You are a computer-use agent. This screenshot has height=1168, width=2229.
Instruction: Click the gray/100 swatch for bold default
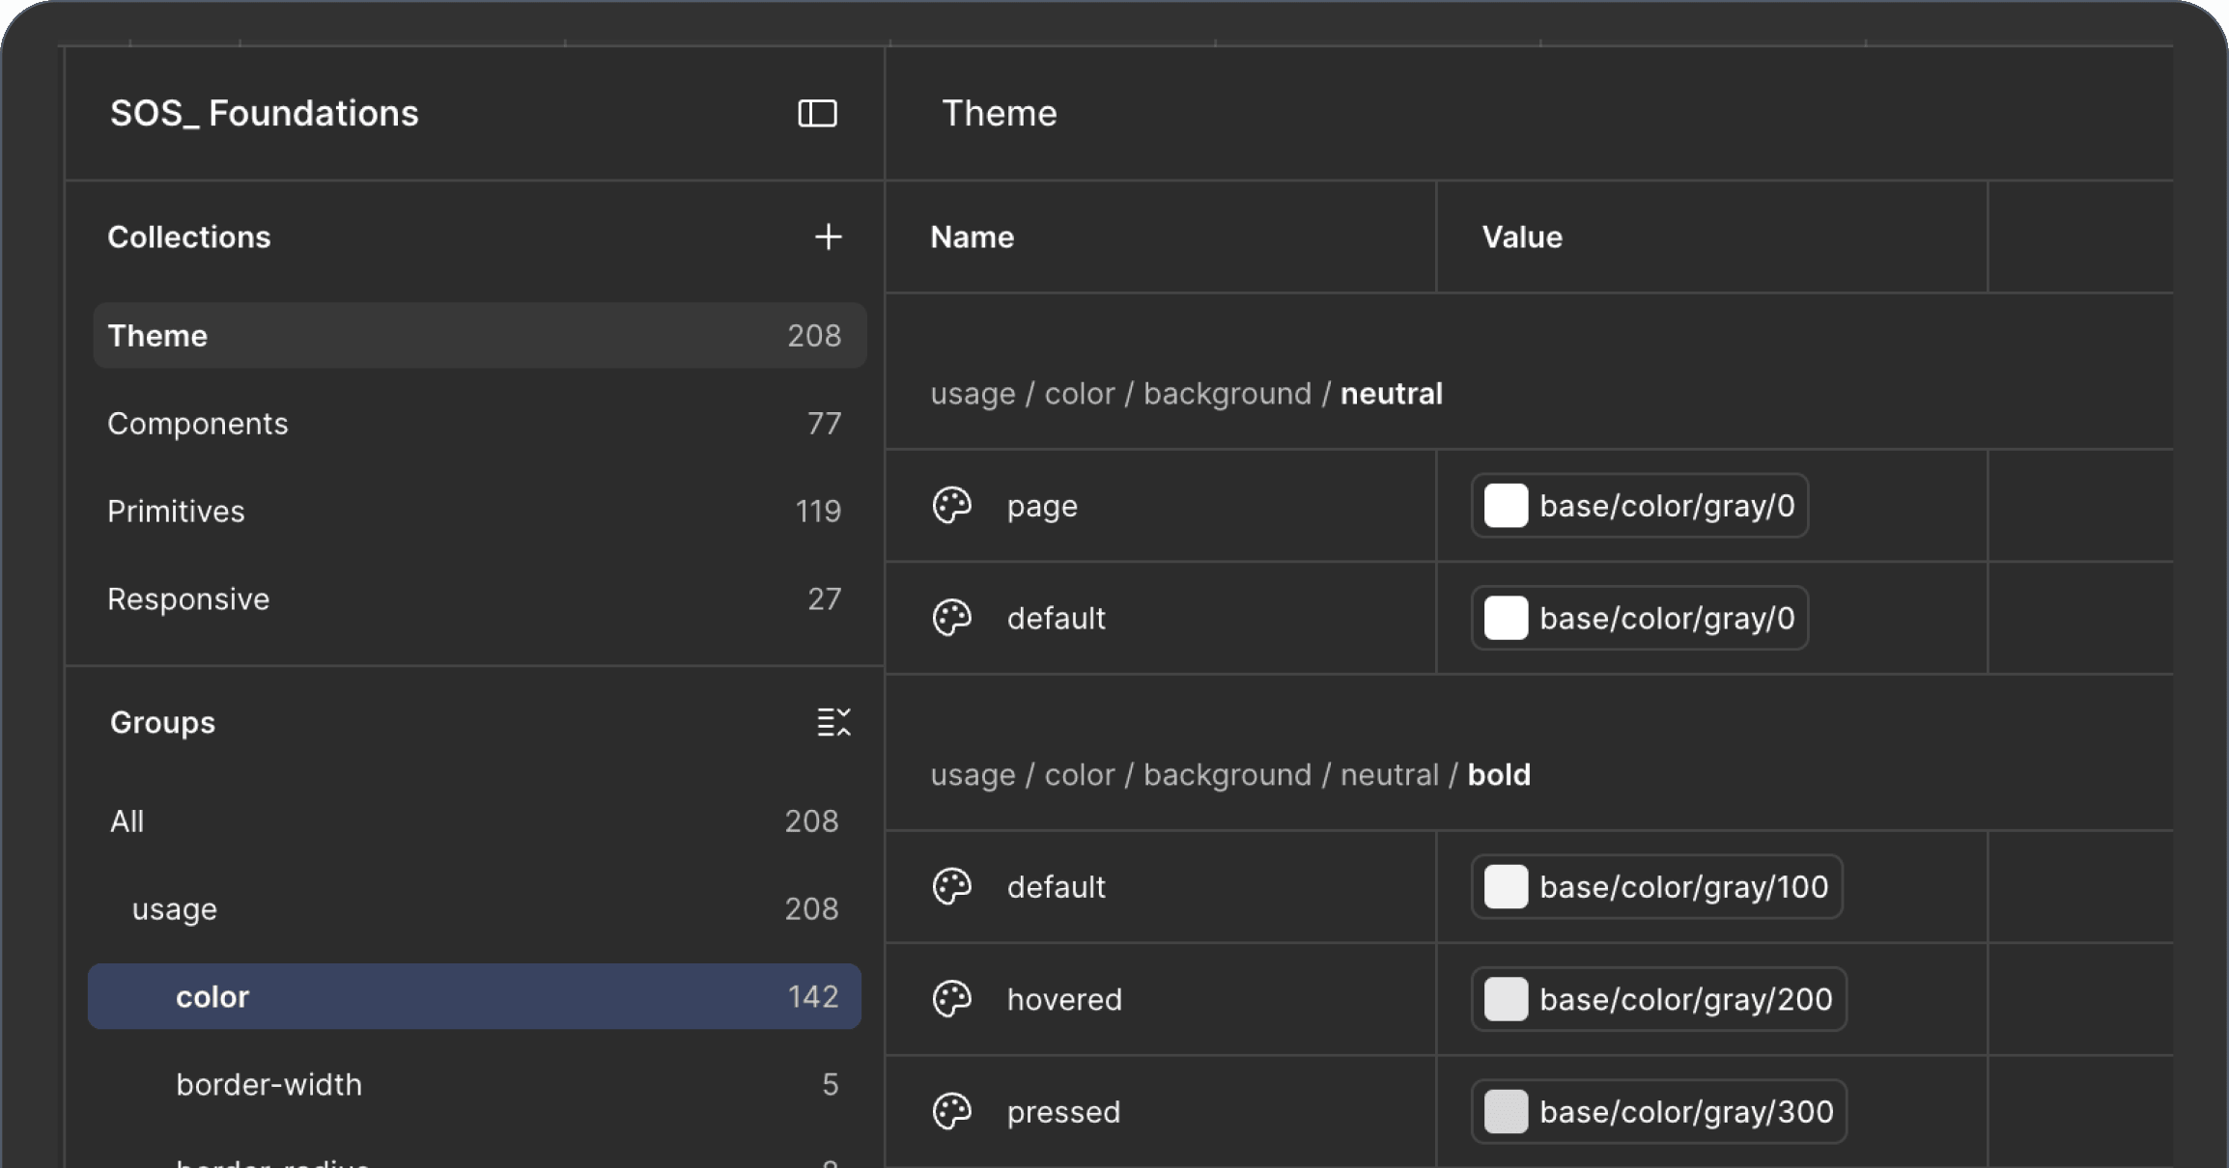[x=1506, y=886]
